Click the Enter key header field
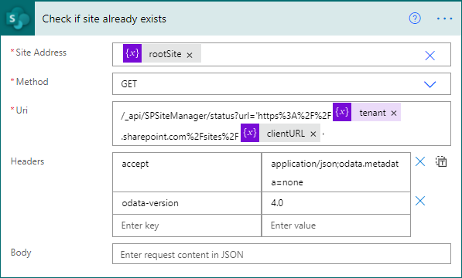Screen dimensions: 462x278 [187, 225]
